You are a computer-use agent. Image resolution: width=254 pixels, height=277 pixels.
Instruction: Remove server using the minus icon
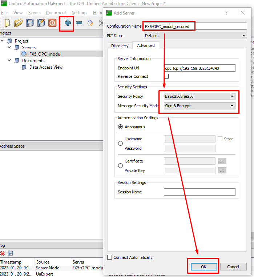coord(79,23)
